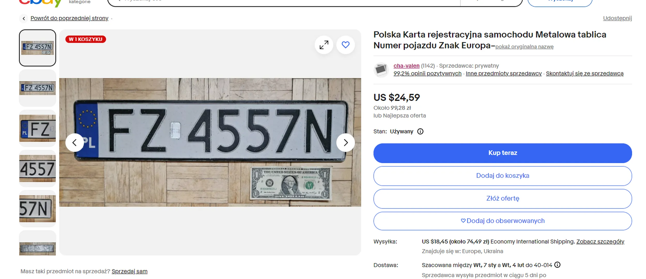Click the back arrow beside Powrót do poprzedniej strony
This screenshot has height=279, width=646.
(x=24, y=18)
